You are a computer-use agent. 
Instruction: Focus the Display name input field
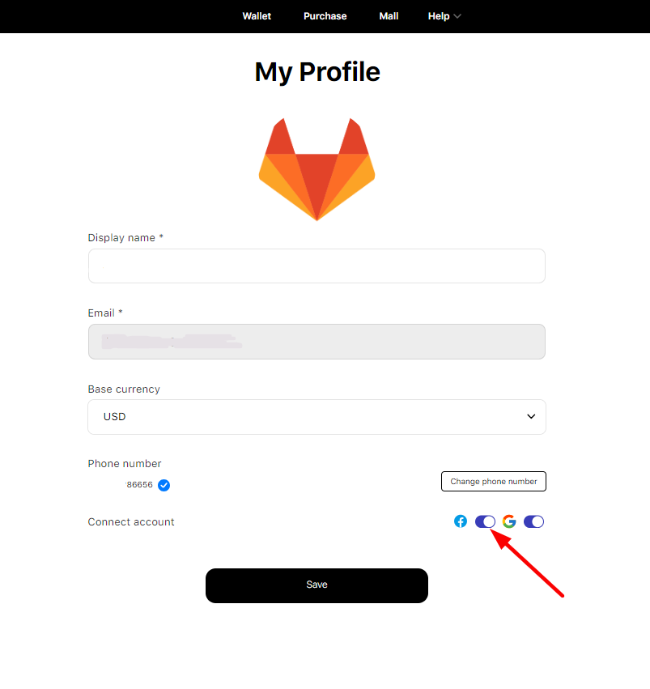coord(317,266)
